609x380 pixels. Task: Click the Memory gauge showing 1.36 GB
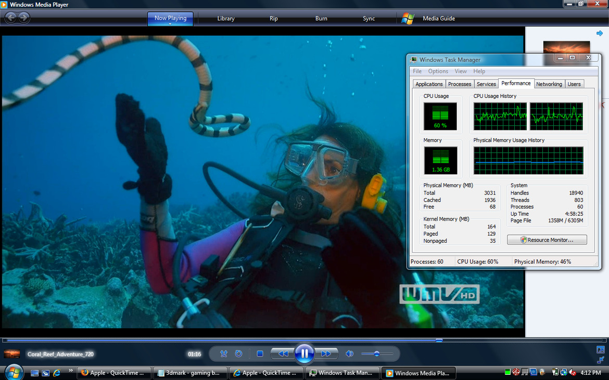(x=440, y=160)
